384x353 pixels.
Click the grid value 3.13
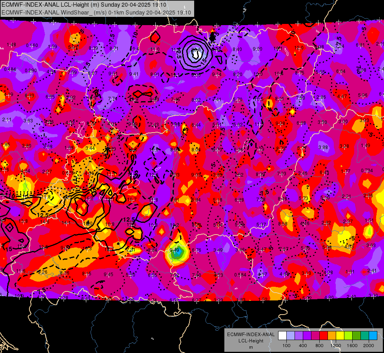(306, 273)
